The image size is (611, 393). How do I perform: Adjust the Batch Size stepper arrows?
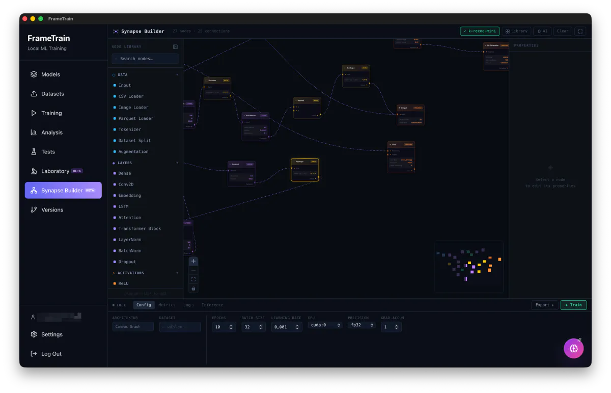click(261, 327)
